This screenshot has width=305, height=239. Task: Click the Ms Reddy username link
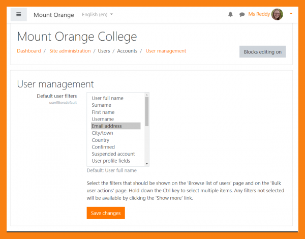[x=259, y=14]
